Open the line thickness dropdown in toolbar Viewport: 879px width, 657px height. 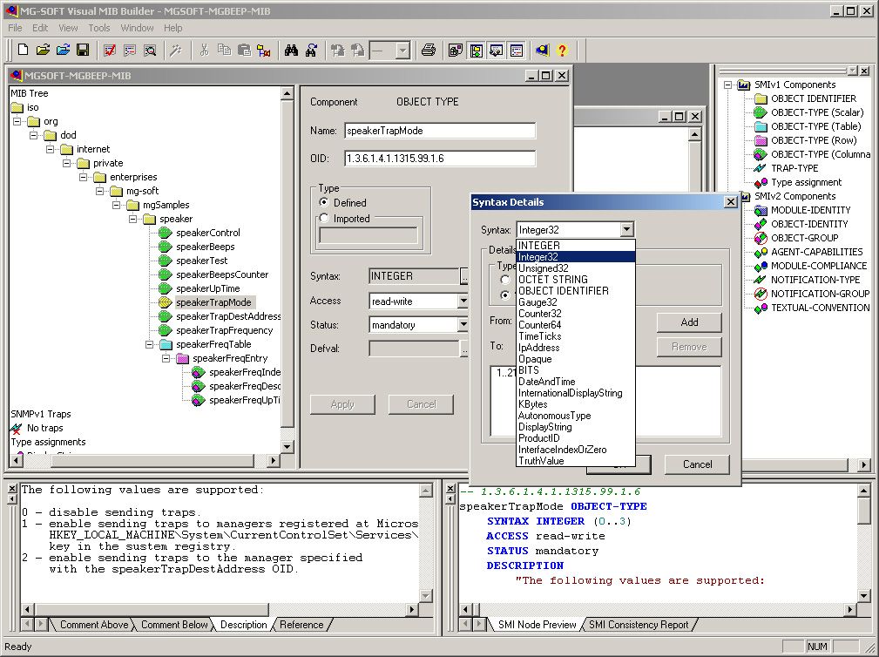pos(403,50)
